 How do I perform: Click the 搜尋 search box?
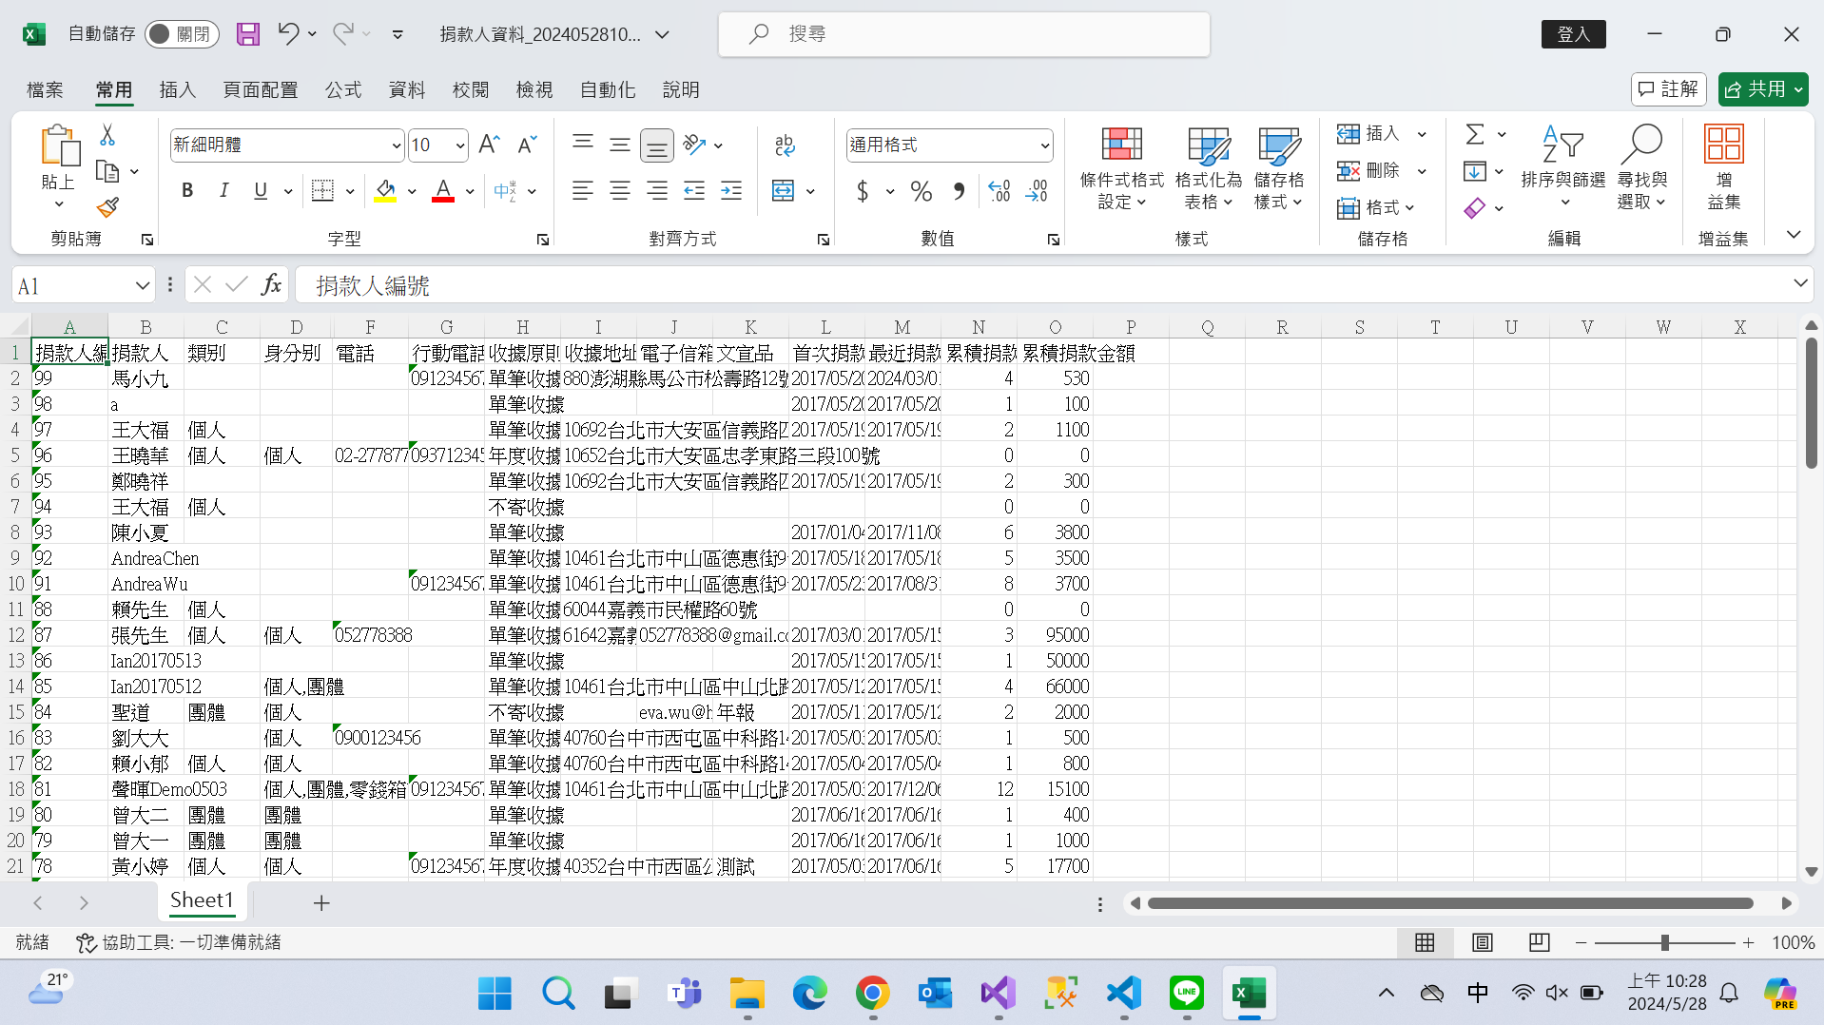coord(963,34)
